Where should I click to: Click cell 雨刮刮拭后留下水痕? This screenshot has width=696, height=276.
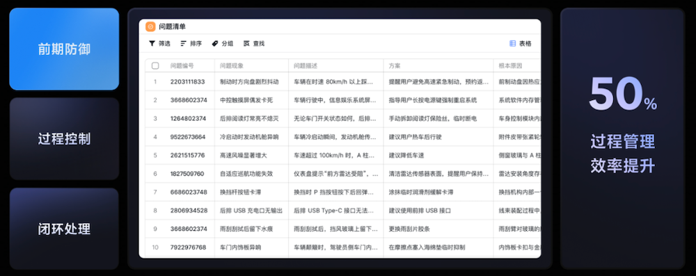(x=246, y=229)
